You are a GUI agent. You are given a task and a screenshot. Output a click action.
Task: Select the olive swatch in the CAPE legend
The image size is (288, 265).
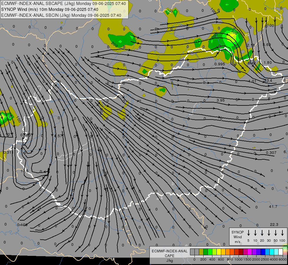coord(201,252)
